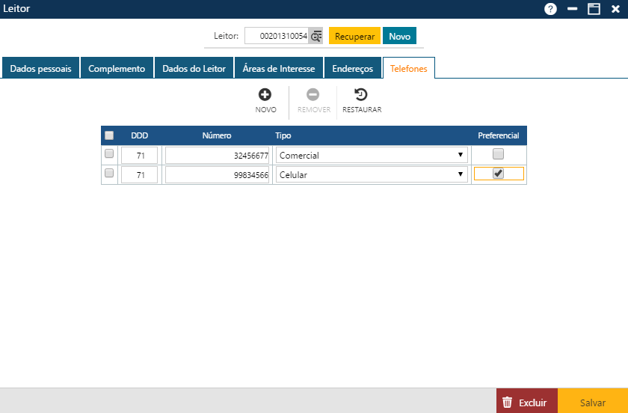Close the Leitor window

tap(615, 9)
